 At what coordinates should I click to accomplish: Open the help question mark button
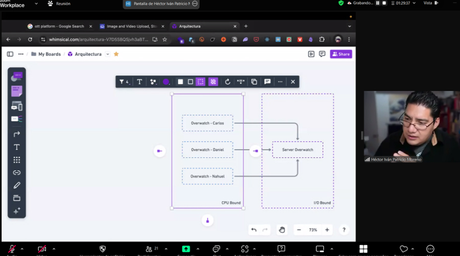(344, 230)
